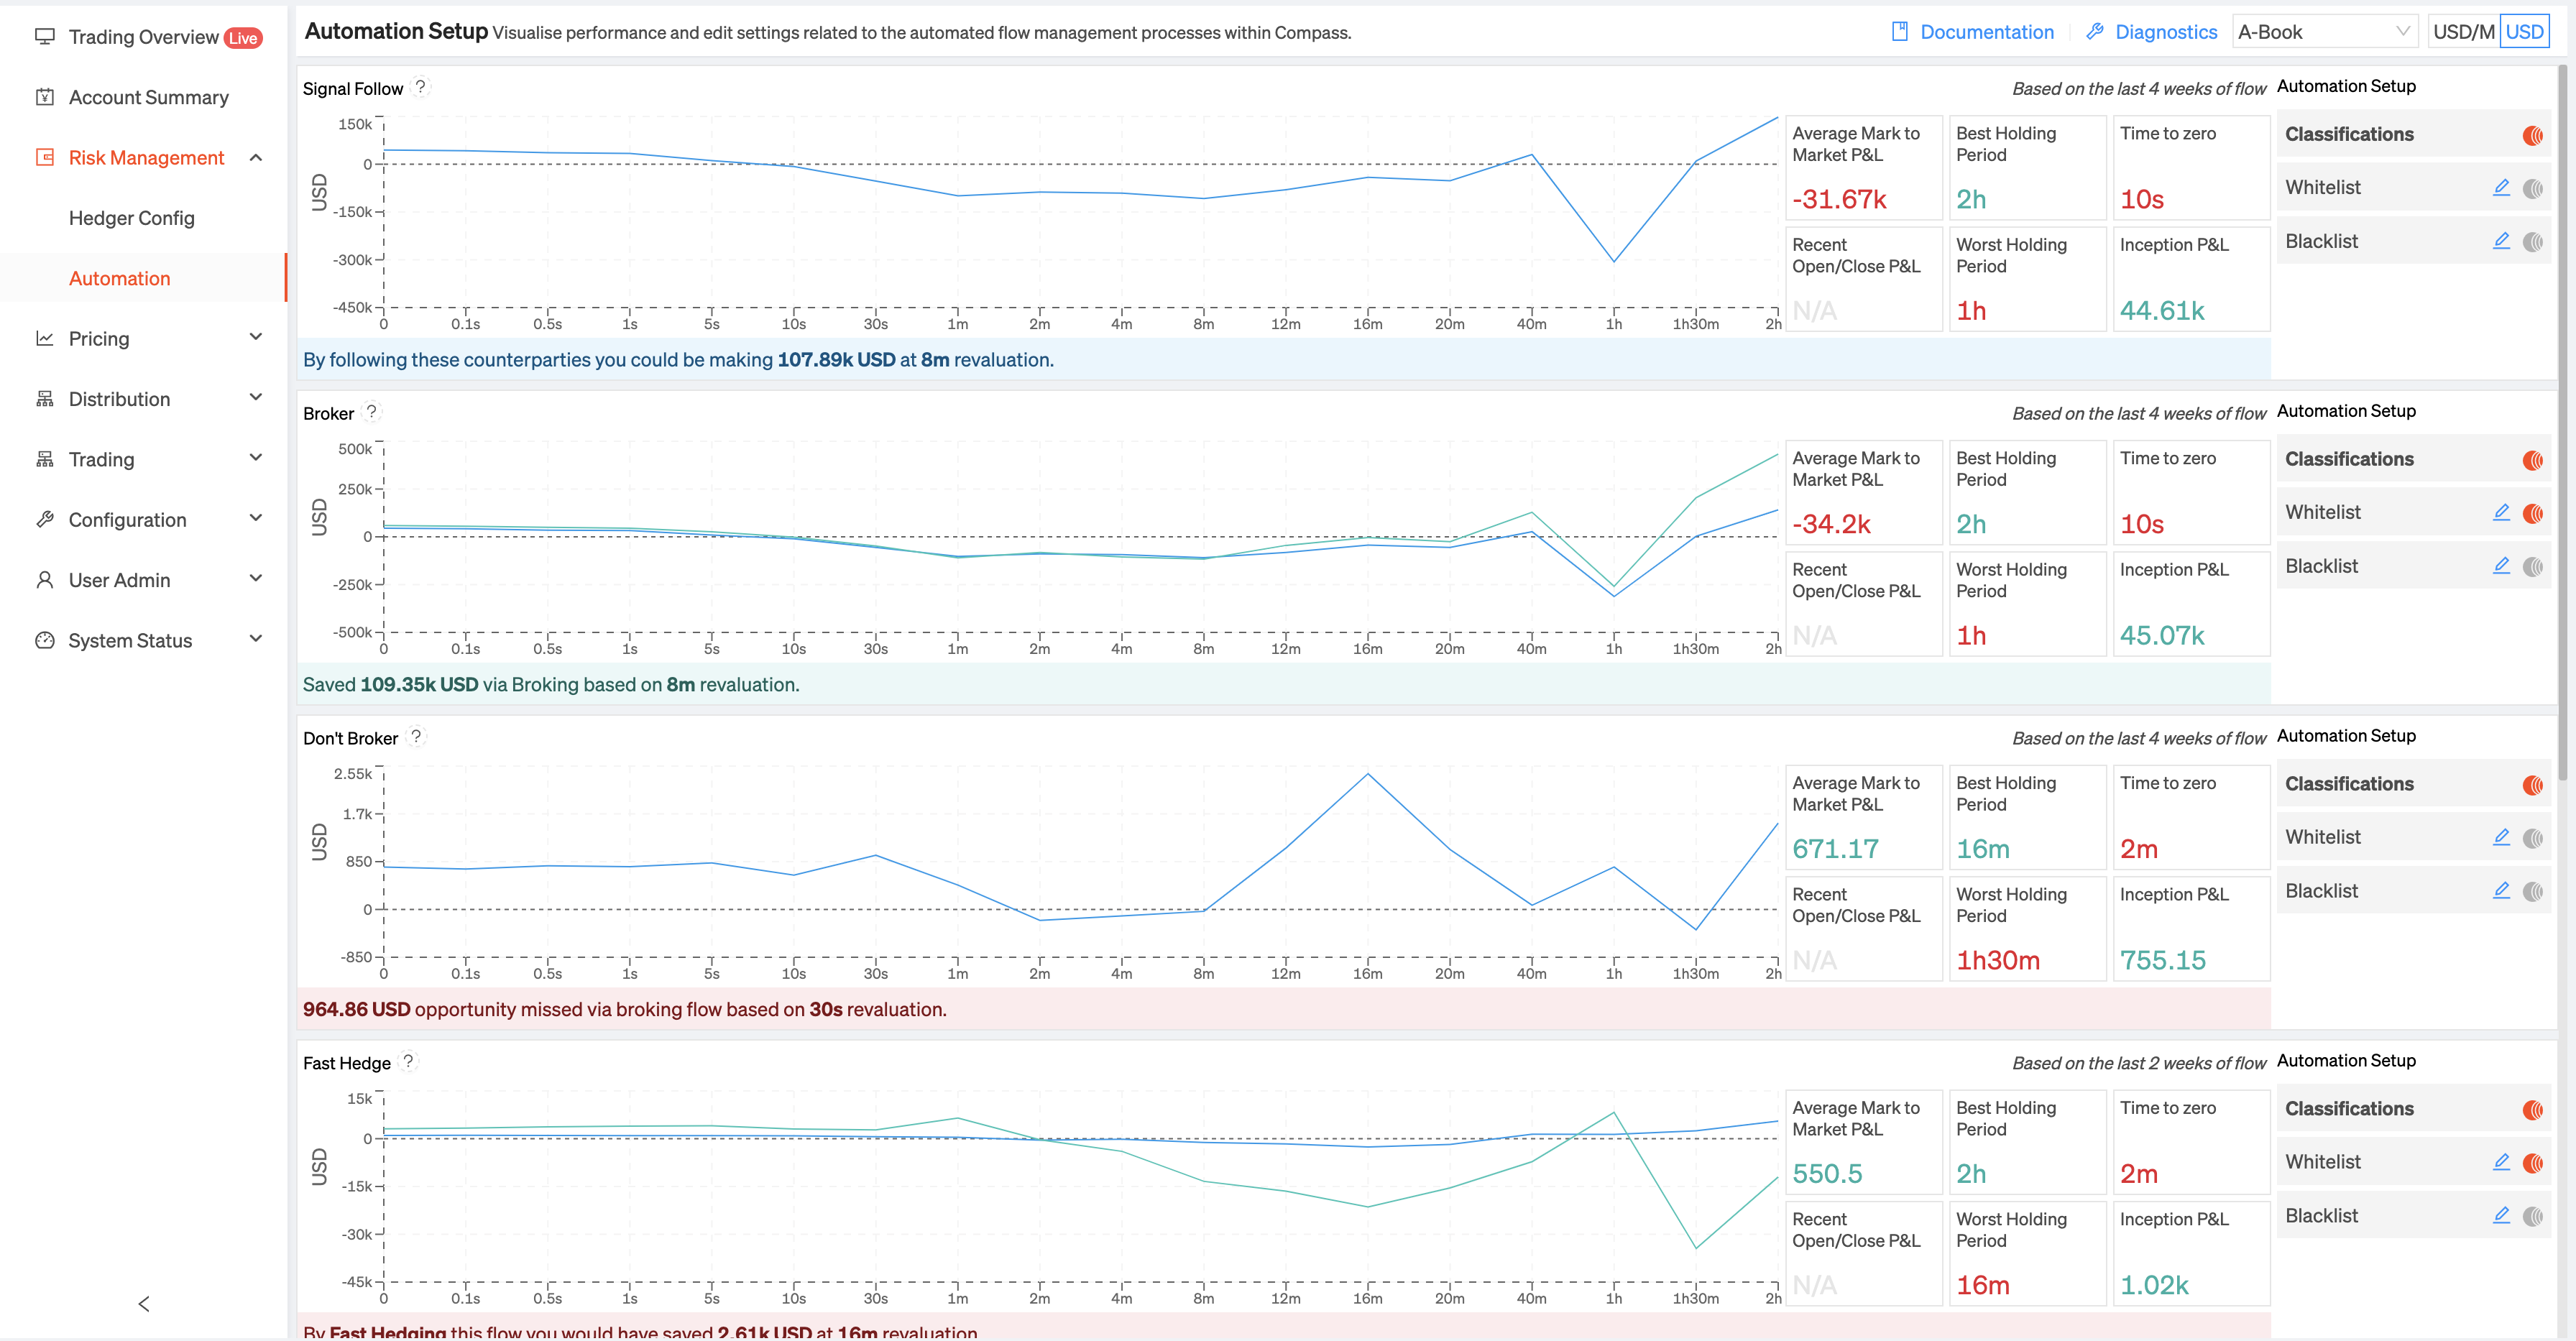Expand User Admin menu chevron
The height and width of the screenshot is (1341, 2576).
point(256,578)
